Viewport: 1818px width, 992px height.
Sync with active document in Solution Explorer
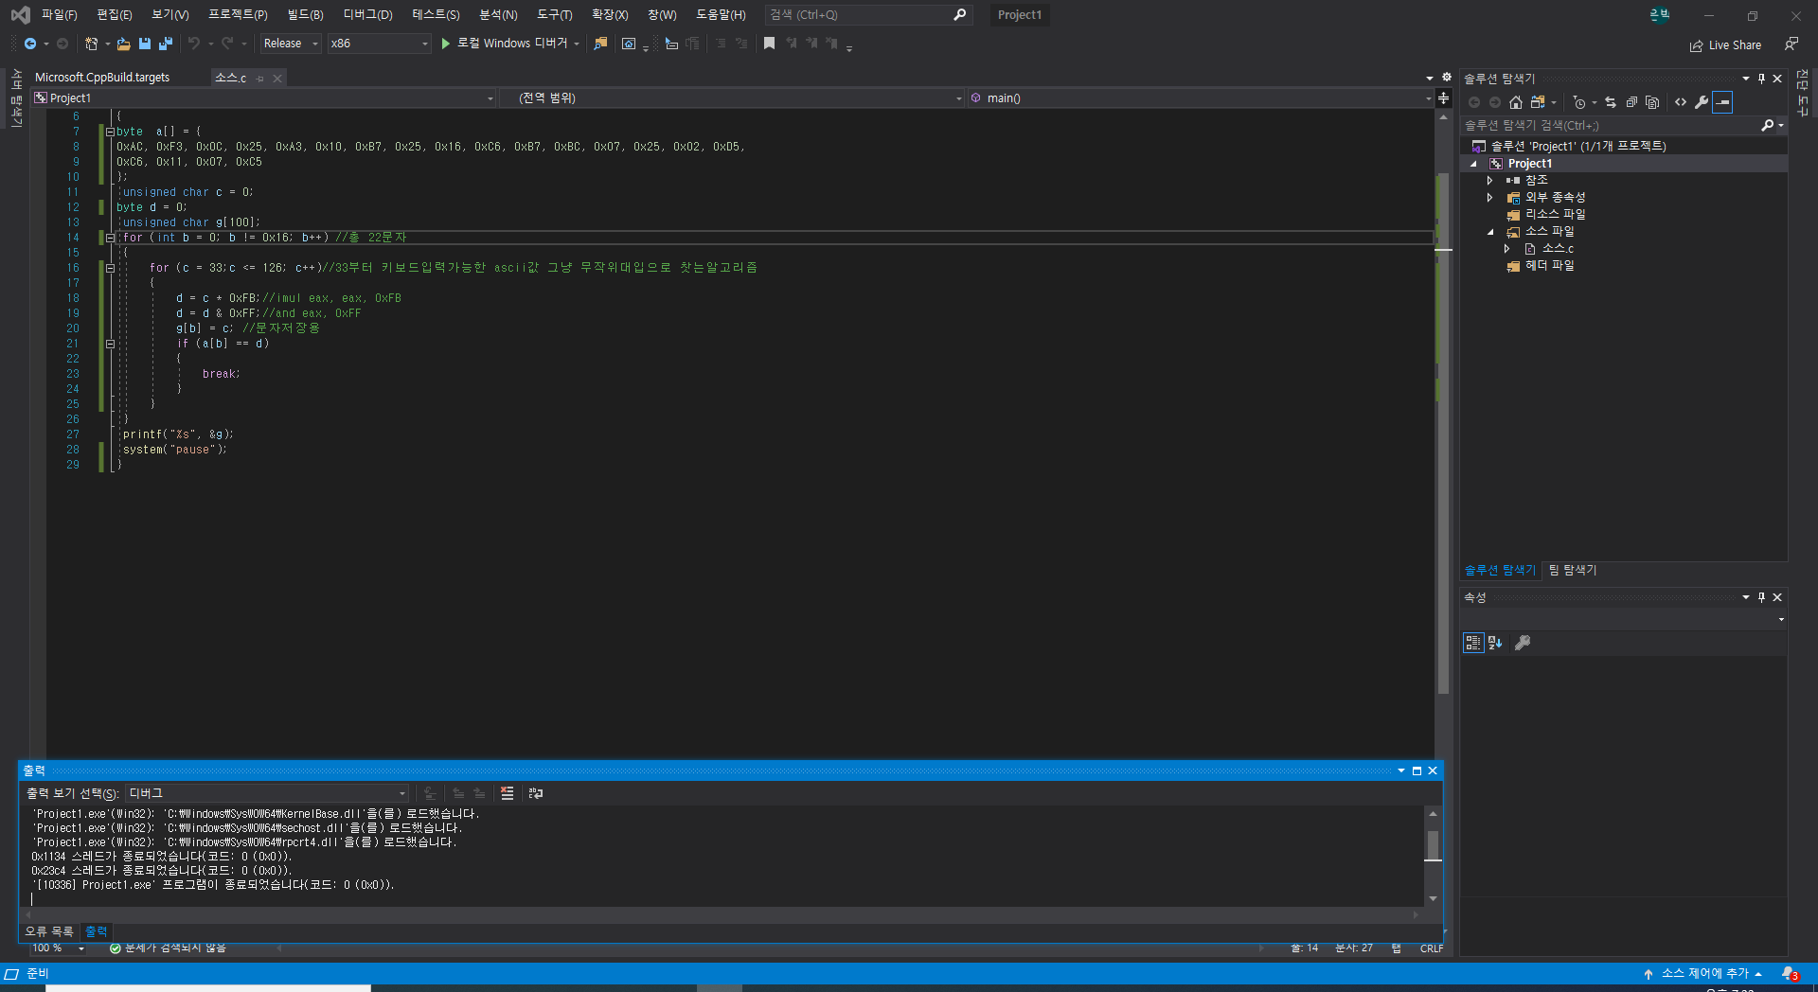click(x=1611, y=102)
